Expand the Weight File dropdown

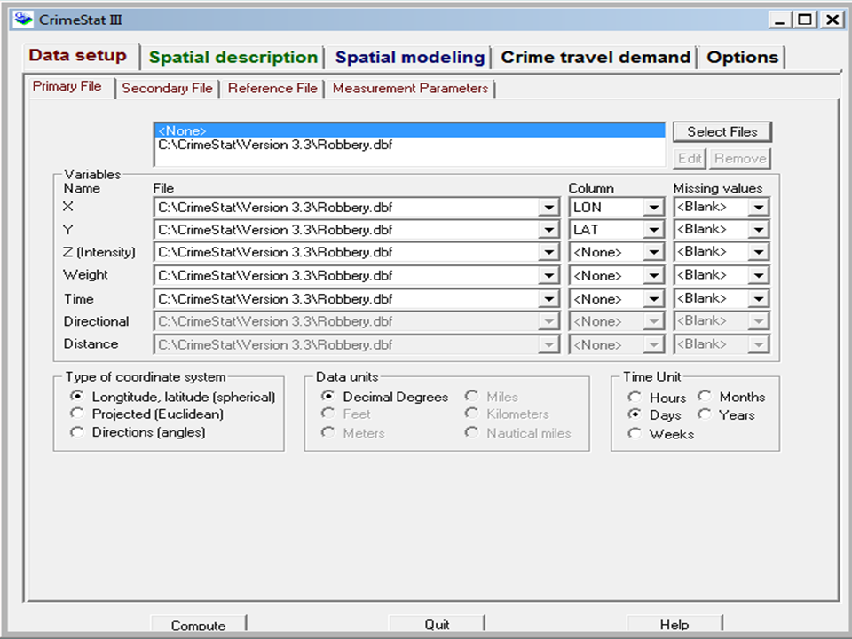tap(548, 276)
